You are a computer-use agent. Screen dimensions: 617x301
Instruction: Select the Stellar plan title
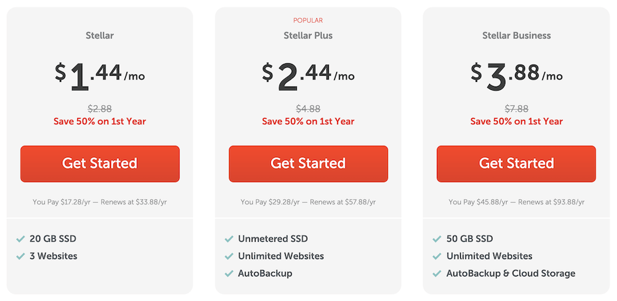100,36
